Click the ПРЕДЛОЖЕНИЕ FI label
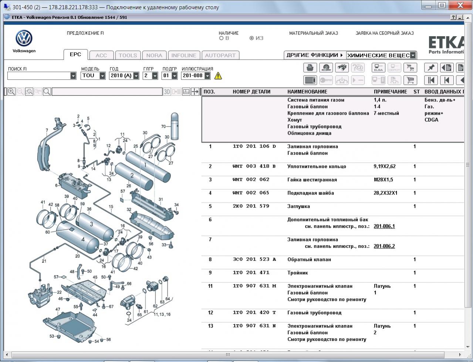Image resolution: width=473 pixels, height=362 pixels. click(x=85, y=33)
